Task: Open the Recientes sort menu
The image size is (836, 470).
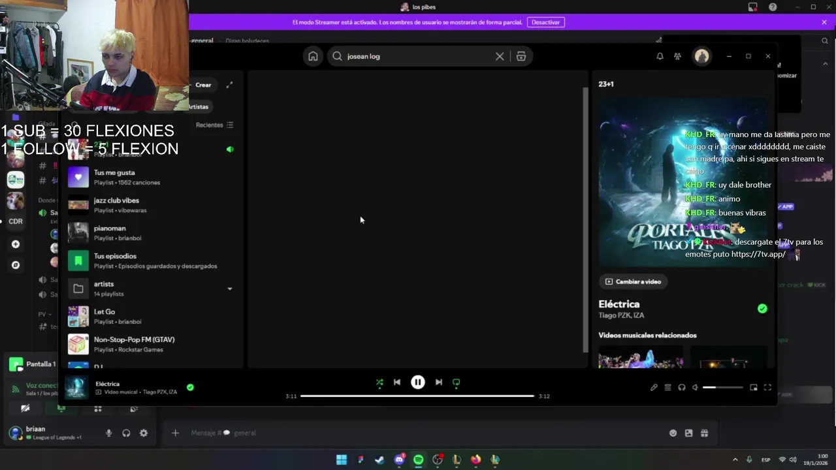Action: coord(214,125)
